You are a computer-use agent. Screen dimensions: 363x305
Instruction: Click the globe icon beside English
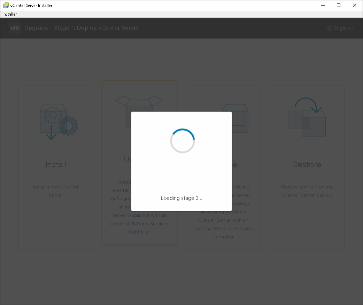point(329,28)
